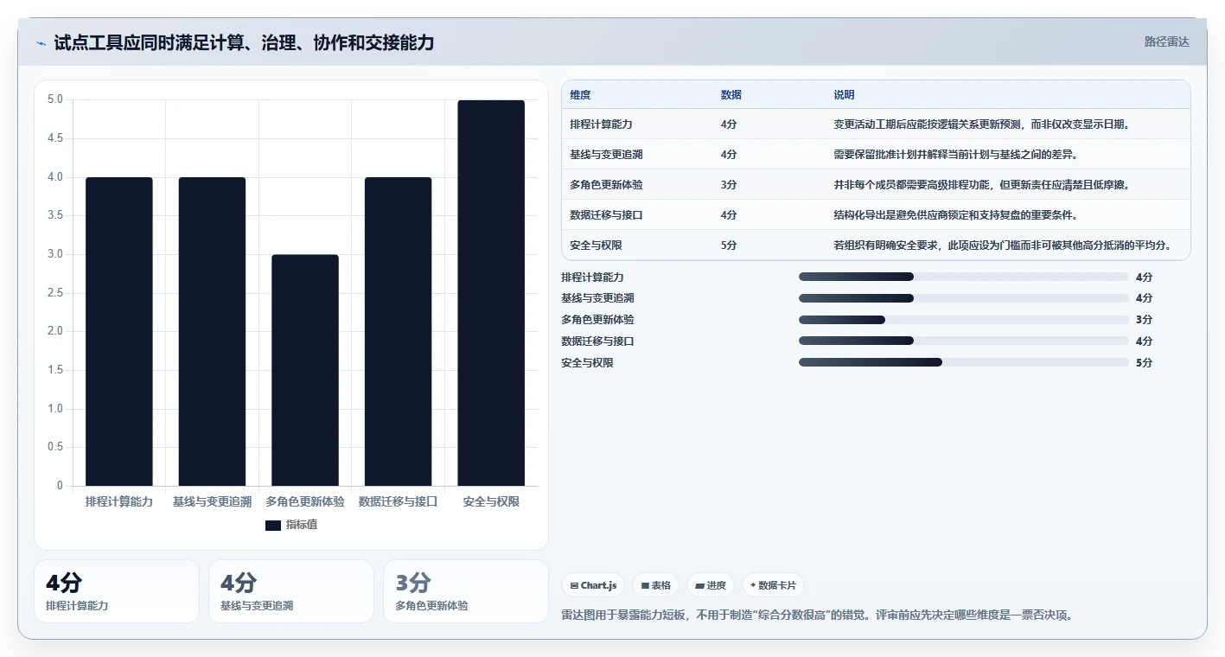Viewport: 1225px width, 657px height.
Task: Click the 基线与变更追溯 progress bar
Action: (x=964, y=298)
